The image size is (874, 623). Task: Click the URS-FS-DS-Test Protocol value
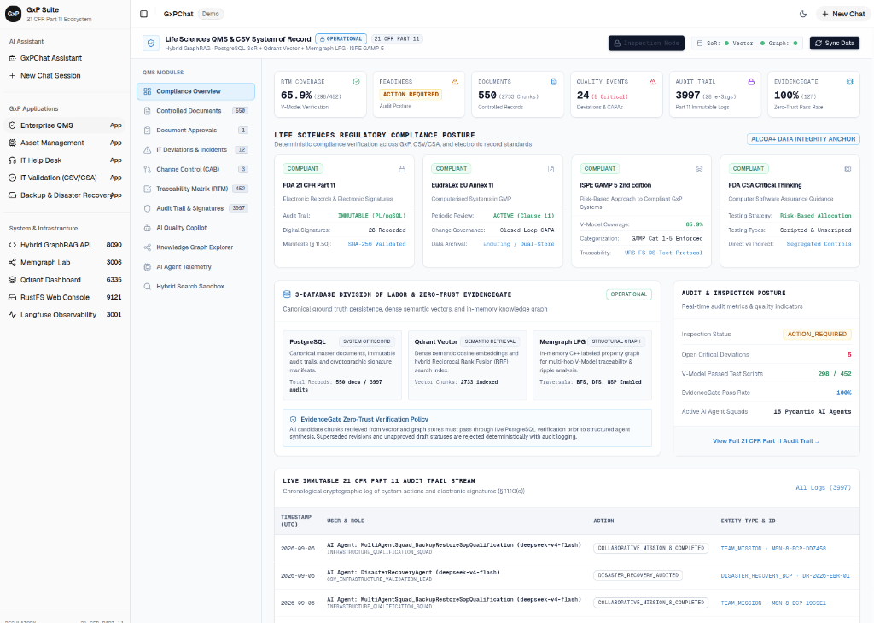(663, 253)
